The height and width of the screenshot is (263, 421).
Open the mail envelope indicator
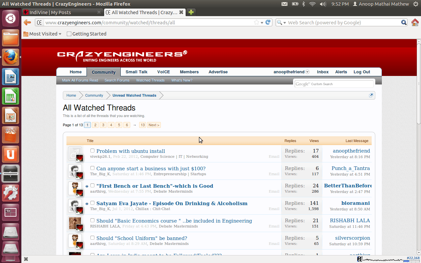[285, 4]
